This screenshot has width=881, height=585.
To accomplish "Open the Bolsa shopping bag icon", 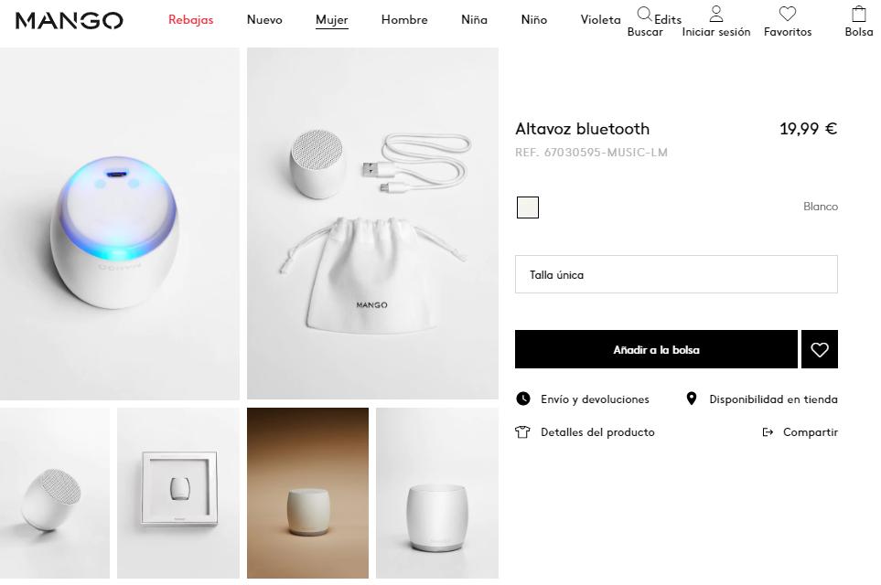I will click(x=858, y=14).
